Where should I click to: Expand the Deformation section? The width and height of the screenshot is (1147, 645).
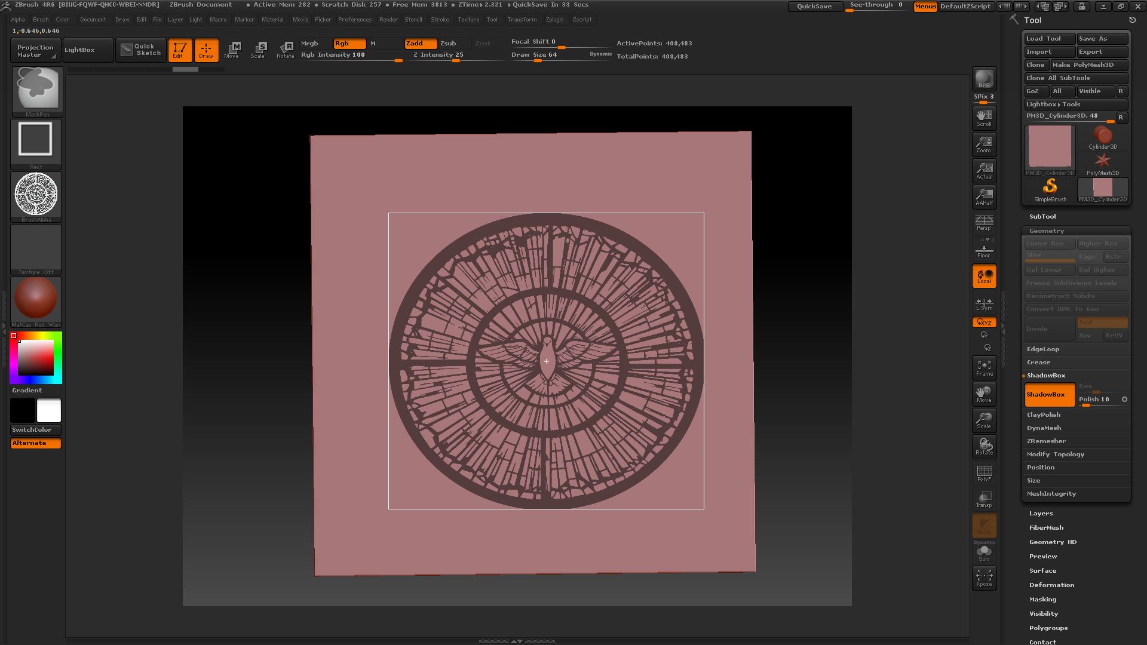pos(1052,585)
